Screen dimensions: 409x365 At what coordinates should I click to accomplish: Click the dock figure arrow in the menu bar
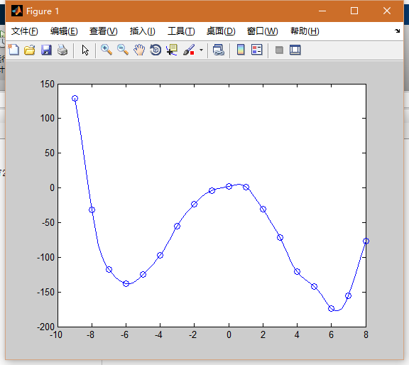point(397,31)
